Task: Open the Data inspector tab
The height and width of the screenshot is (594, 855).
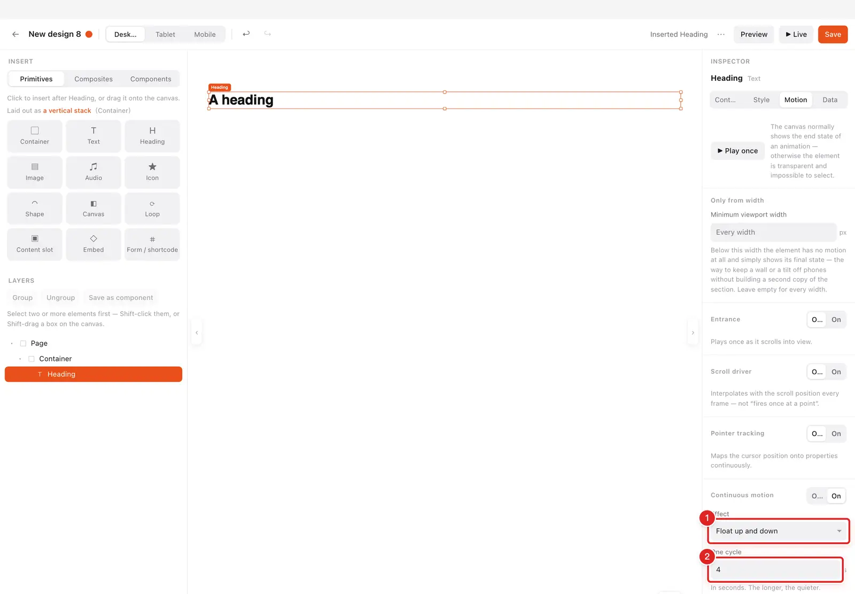Action: click(x=830, y=100)
